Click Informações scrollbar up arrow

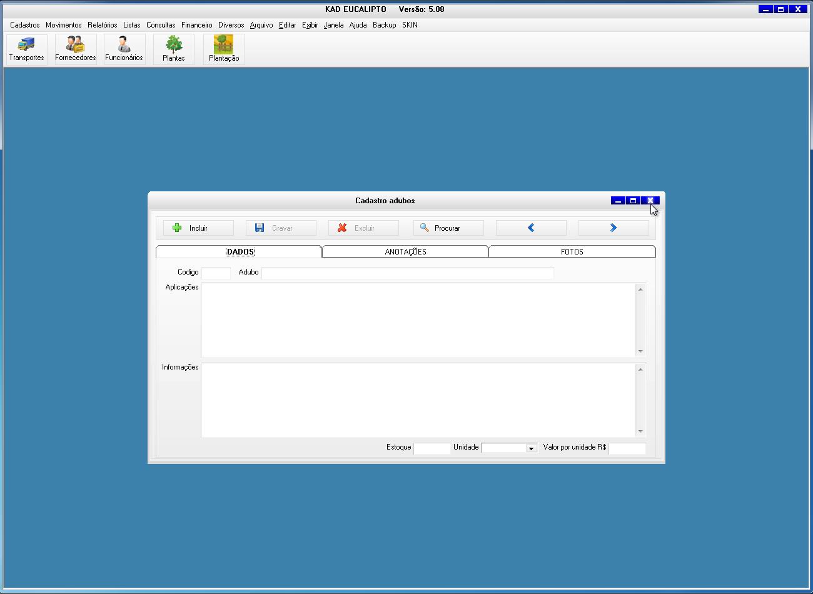click(640, 369)
